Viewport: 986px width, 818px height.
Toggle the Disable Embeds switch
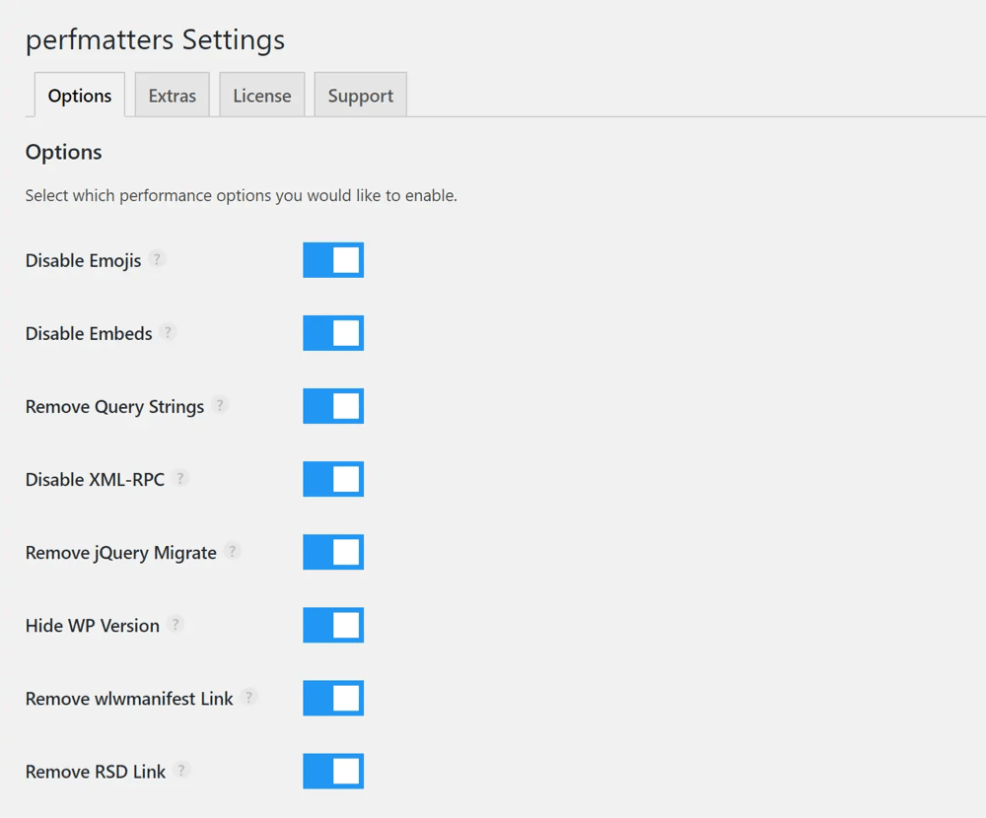[333, 332]
